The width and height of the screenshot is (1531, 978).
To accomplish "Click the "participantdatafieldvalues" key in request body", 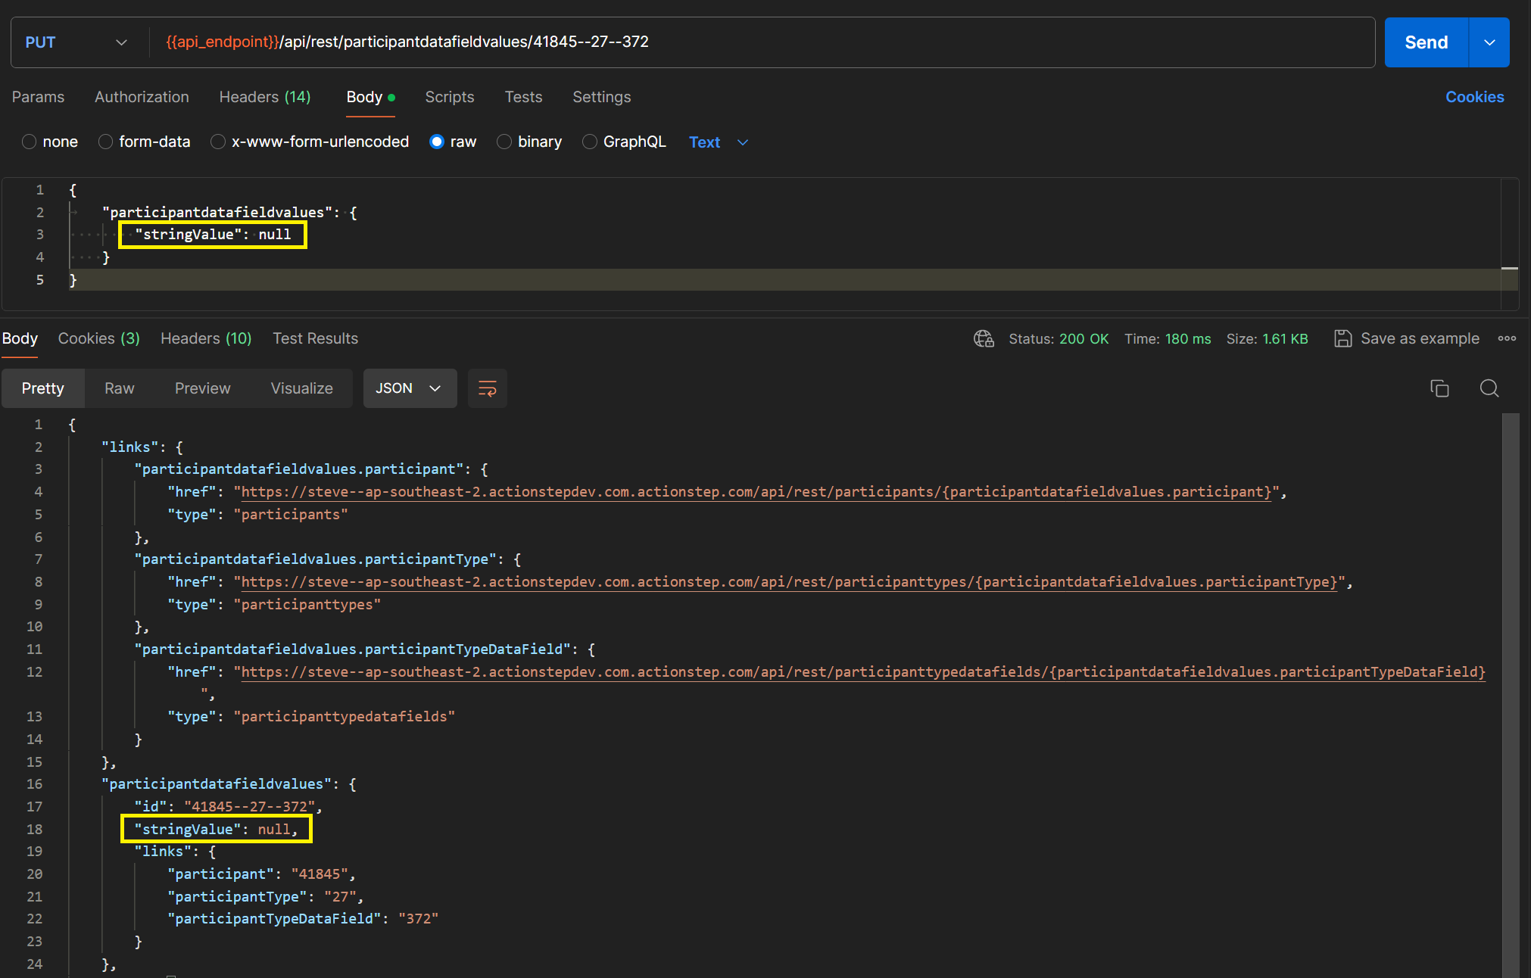I will [x=217, y=213].
